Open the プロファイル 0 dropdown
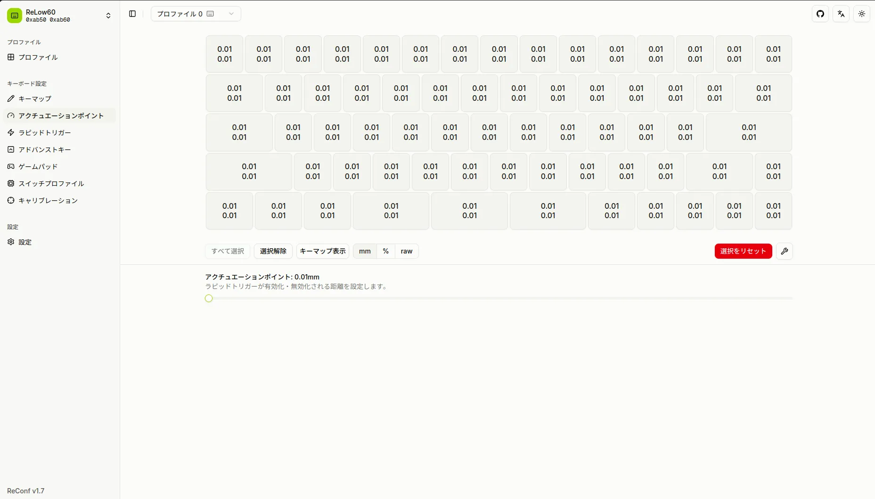Image resolution: width=875 pixels, height=499 pixels. click(196, 14)
